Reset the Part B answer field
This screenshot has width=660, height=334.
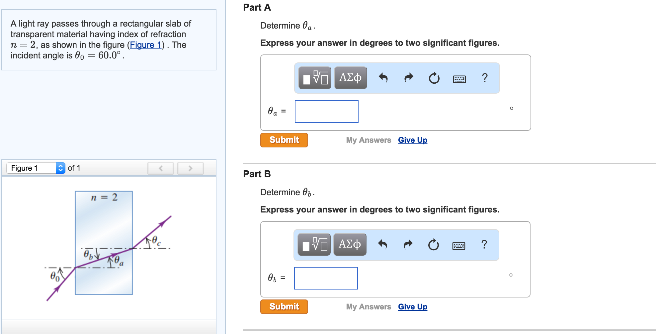[x=433, y=245]
